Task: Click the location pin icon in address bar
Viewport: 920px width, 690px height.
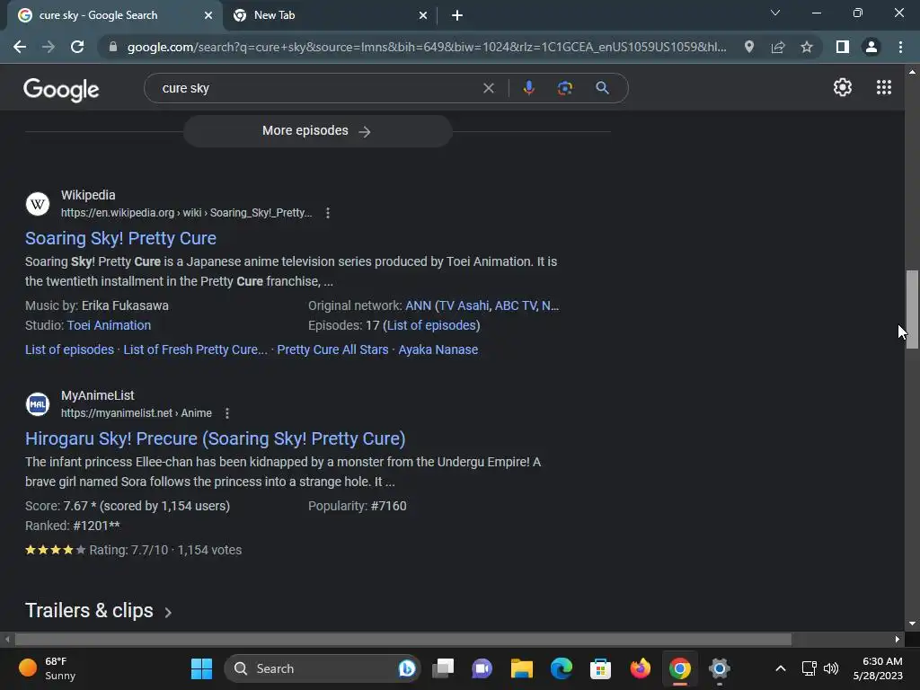Action: pos(749,47)
